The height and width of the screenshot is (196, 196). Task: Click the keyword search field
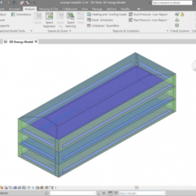tap(172, 3)
